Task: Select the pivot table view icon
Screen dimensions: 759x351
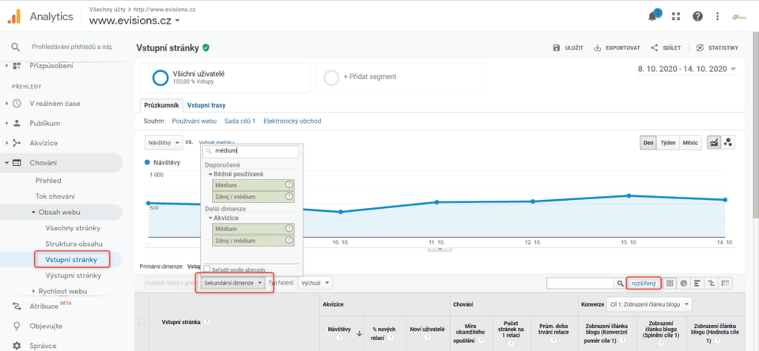Action: (x=725, y=283)
